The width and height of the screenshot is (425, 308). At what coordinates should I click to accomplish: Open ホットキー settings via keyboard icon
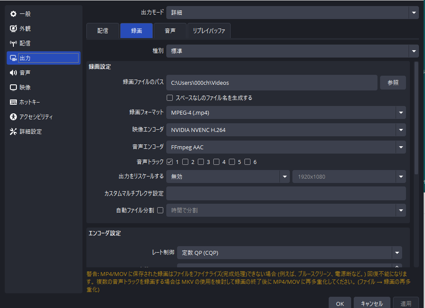[13, 102]
